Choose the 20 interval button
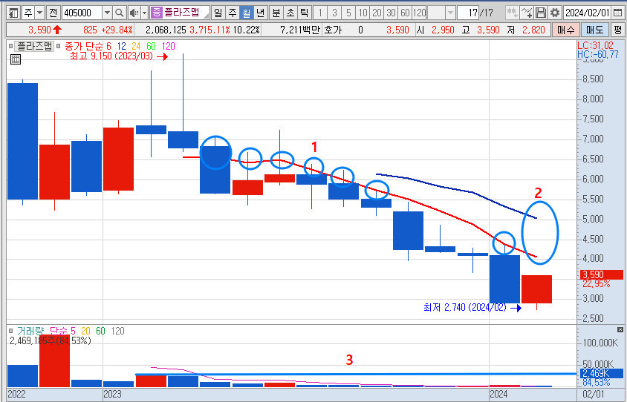Image resolution: width=627 pixels, height=402 pixels. (377, 13)
